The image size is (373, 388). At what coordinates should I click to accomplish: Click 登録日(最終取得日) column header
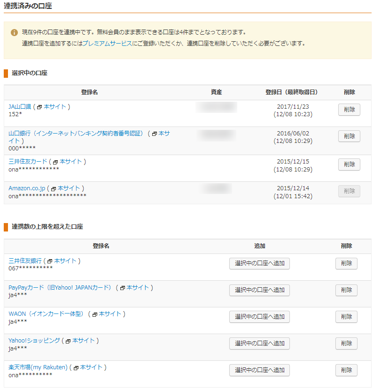tap(291, 92)
